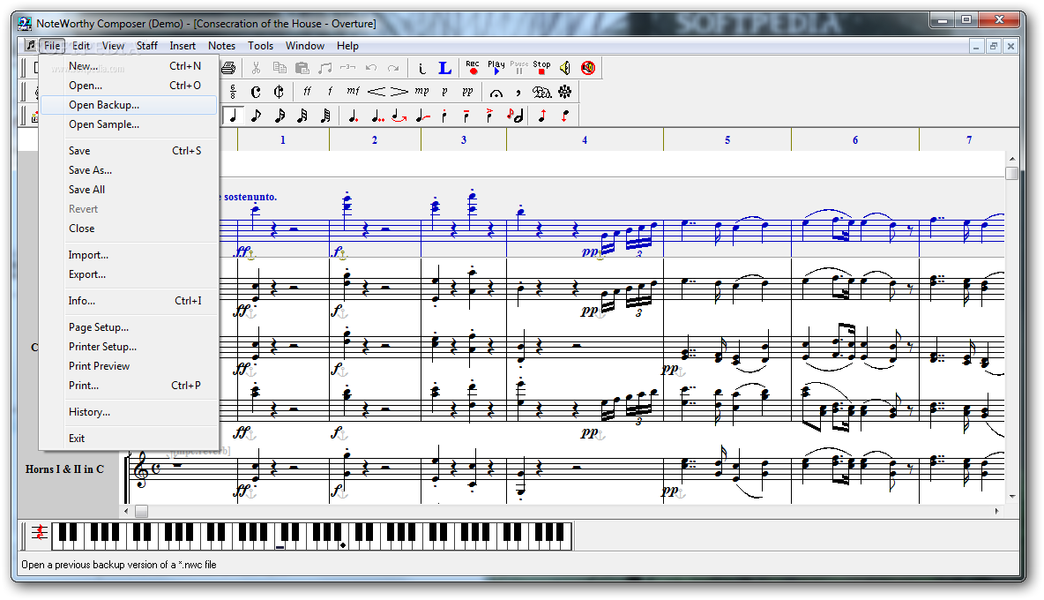Viewport: 1044px width, 600px height.
Task: Insert a decrescendo hairpin
Action: coord(399,92)
